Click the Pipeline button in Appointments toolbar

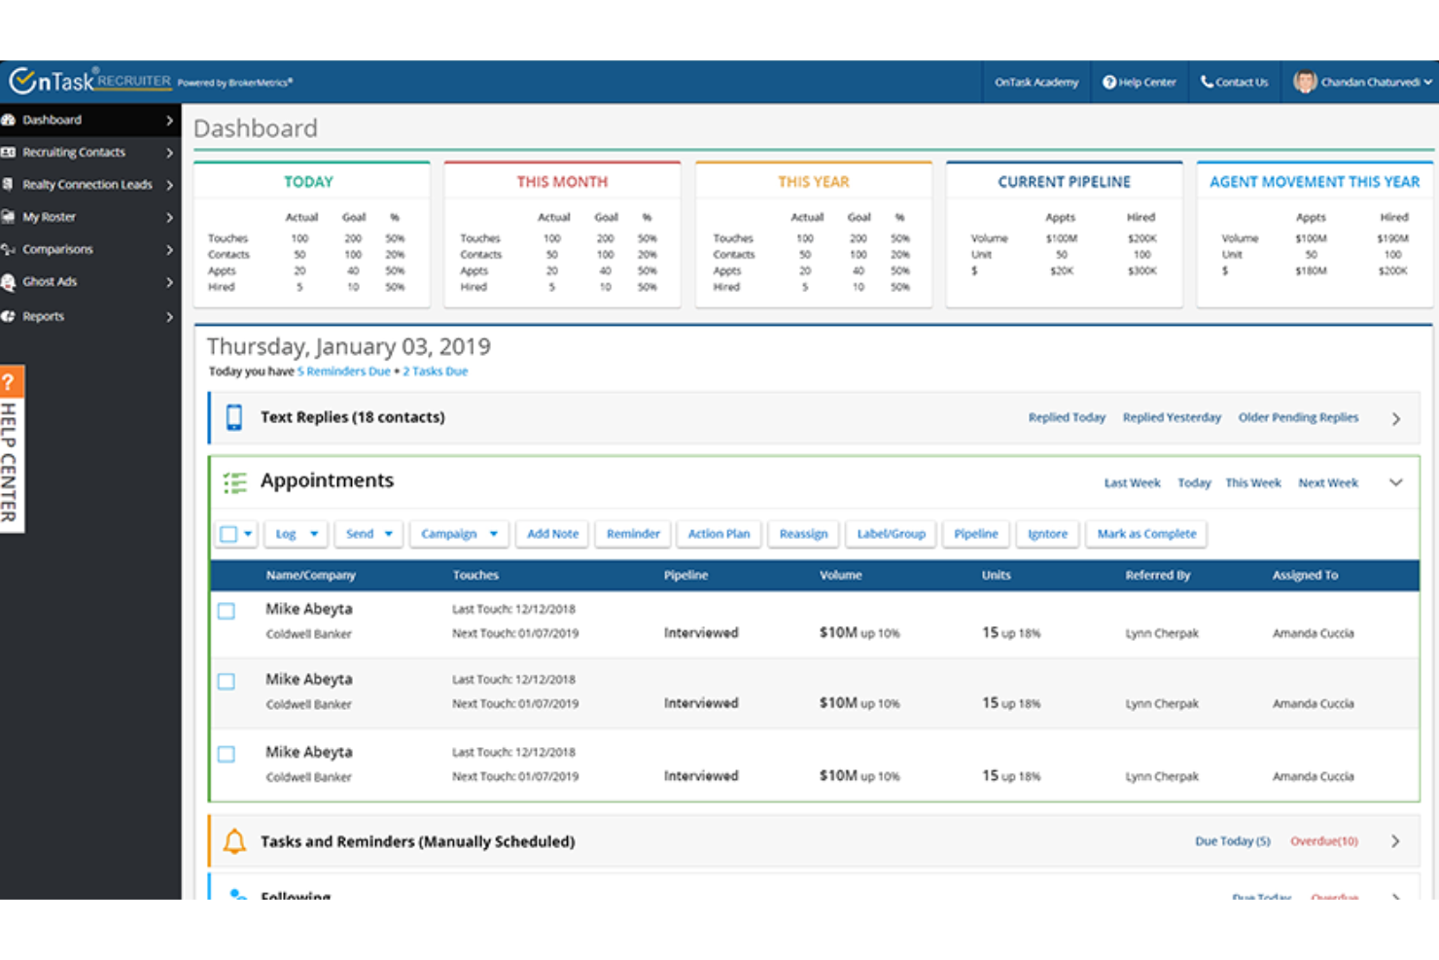tap(975, 534)
